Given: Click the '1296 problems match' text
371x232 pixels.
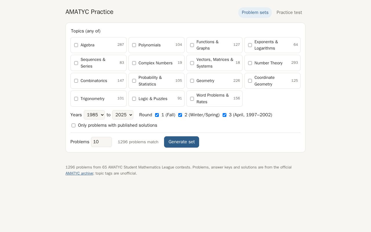Looking at the screenshot, I should click(x=138, y=142).
